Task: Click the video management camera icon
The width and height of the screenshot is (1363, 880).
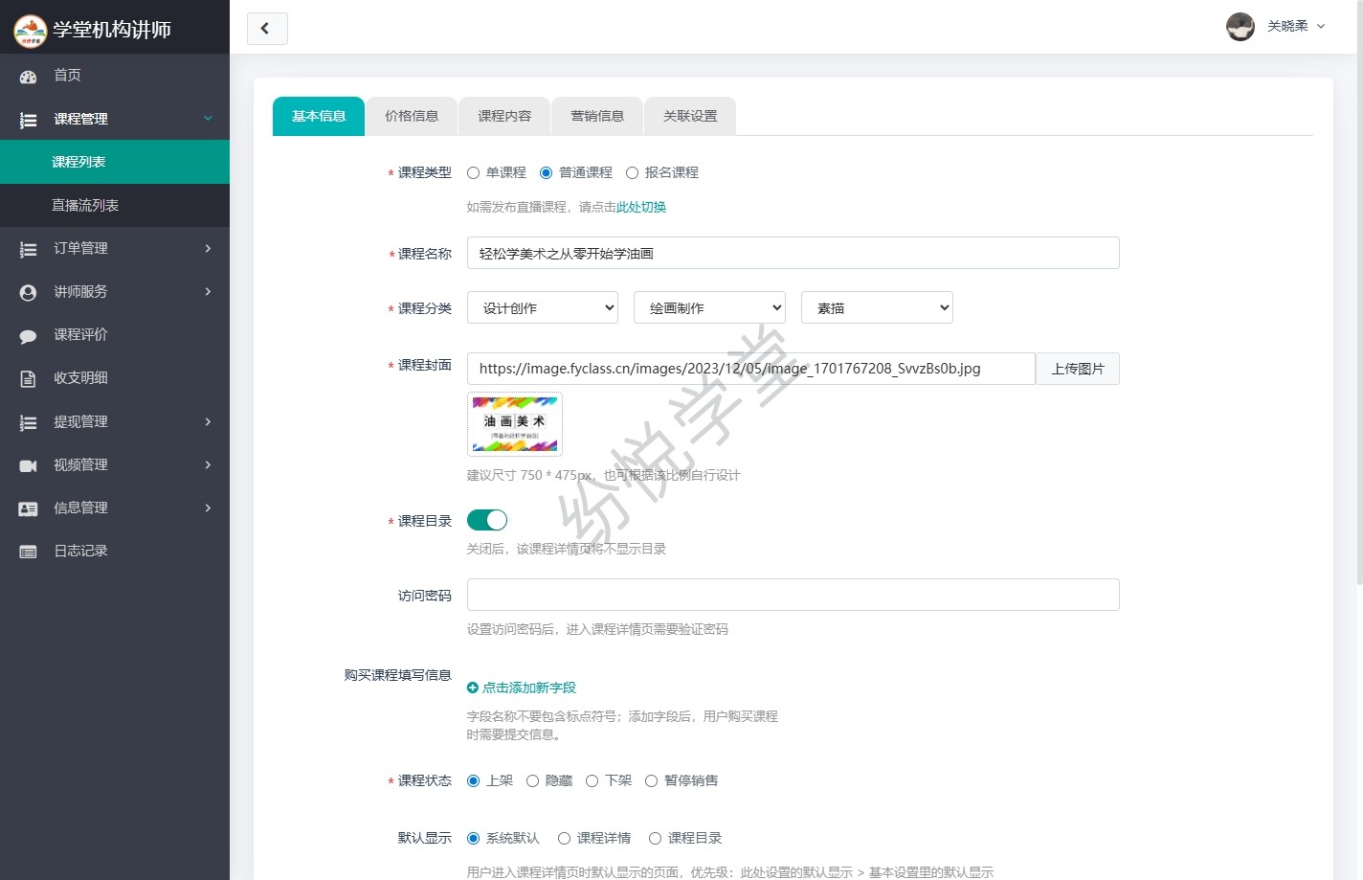Action: (28, 465)
